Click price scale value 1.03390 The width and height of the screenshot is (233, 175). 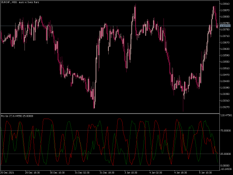[225, 87]
